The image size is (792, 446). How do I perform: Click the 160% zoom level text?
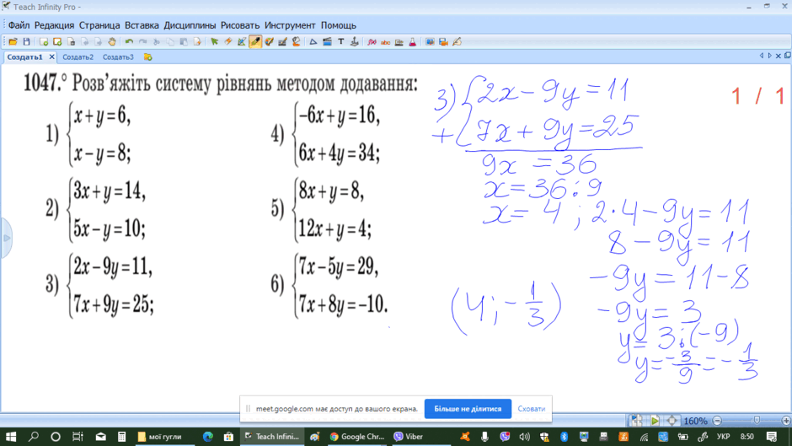[x=695, y=421]
